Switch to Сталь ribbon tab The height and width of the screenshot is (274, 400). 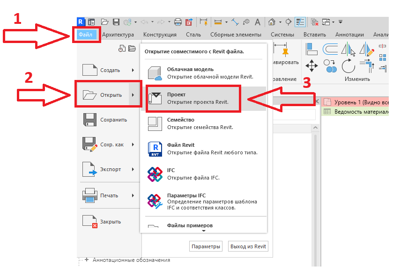(x=193, y=35)
